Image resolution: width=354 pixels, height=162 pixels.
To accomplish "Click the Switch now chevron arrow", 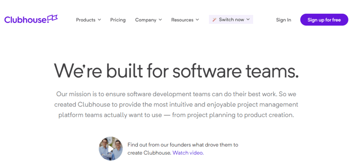I will [248, 20].
